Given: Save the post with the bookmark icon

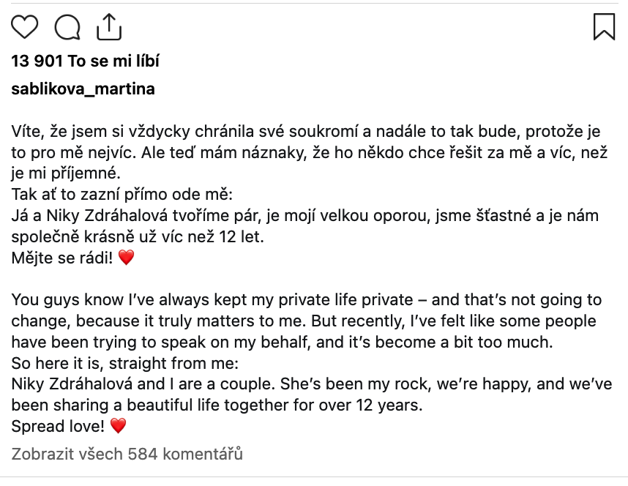Looking at the screenshot, I should pyautogui.click(x=604, y=27).
